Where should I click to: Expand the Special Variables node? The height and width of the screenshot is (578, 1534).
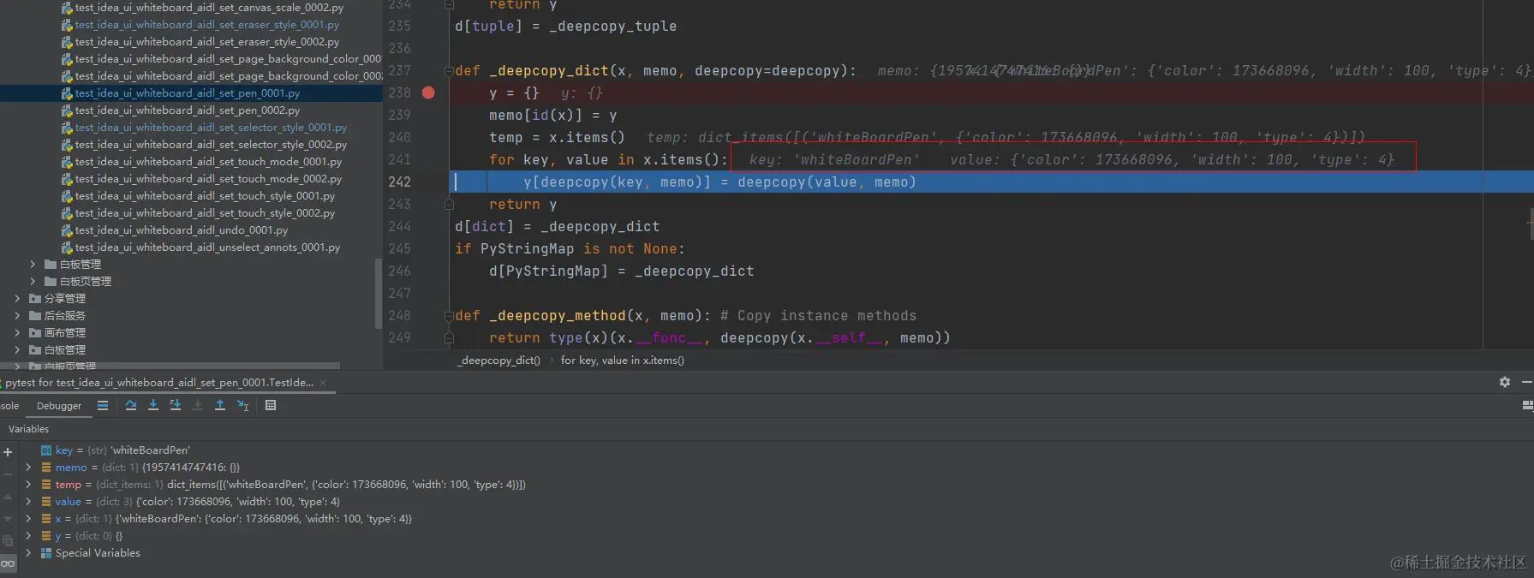pyautogui.click(x=28, y=553)
